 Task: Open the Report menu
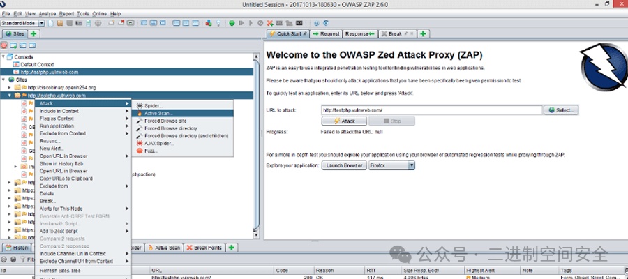pos(67,14)
